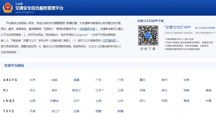The image size is (216, 117).
Task: Open 山西 in the LNQS row
Action: click(32, 101)
